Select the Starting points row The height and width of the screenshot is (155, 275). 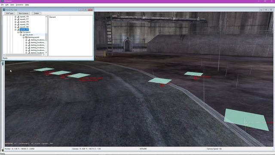34,37
